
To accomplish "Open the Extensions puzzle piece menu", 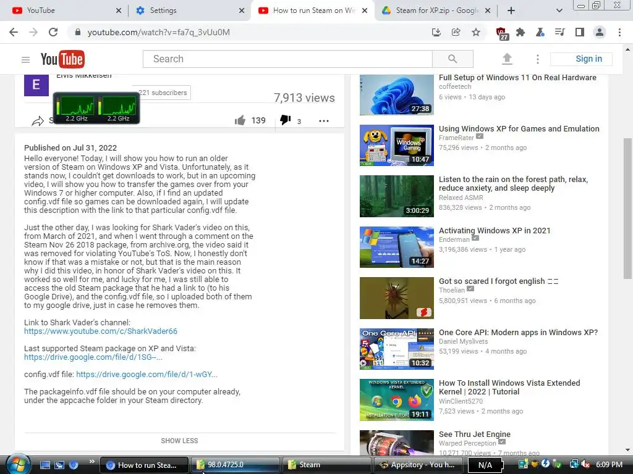I will click(x=520, y=32).
